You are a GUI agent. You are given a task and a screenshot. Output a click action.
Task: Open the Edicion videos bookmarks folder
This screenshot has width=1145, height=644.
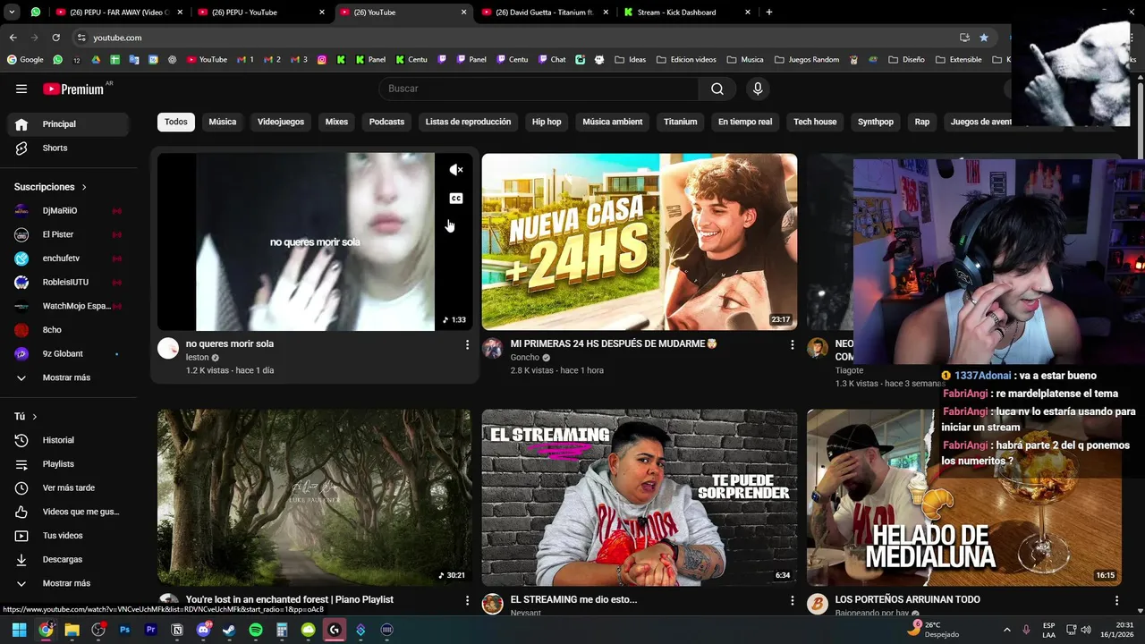(x=686, y=60)
